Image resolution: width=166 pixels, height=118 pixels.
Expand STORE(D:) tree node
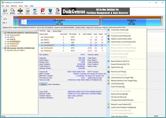pos(5,46)
